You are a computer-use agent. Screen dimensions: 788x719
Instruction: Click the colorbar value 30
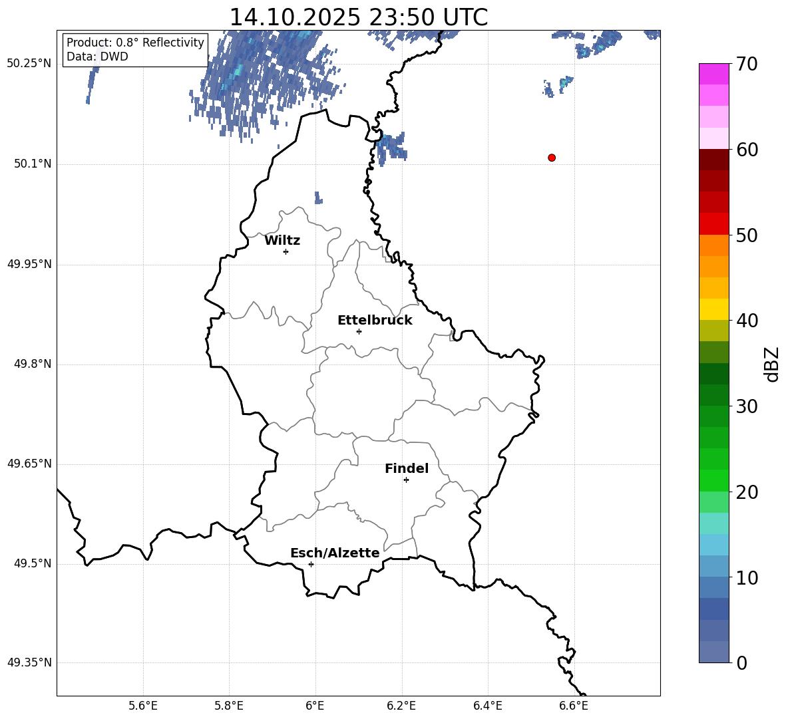747,406
